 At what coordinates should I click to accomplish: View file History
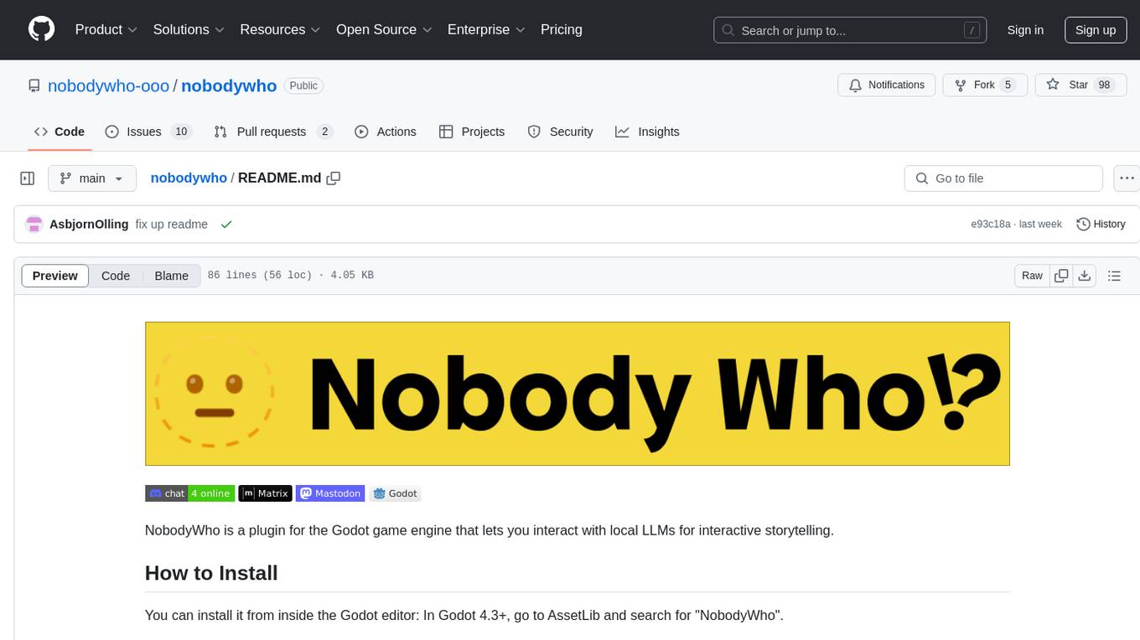[1101, 225]
